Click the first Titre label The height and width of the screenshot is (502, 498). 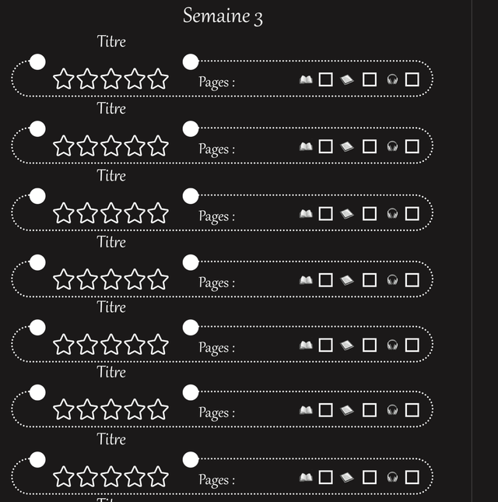(111, 41)
